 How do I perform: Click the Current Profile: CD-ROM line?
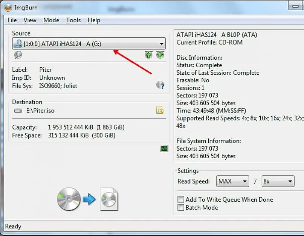coord(209,42)
